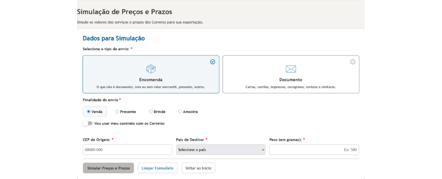Click the Documento description listing cartas and cartões
Screen dimensions: 442x179
pos(291,87)
